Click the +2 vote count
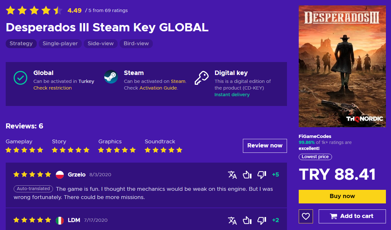 click(x=276, y=220)
